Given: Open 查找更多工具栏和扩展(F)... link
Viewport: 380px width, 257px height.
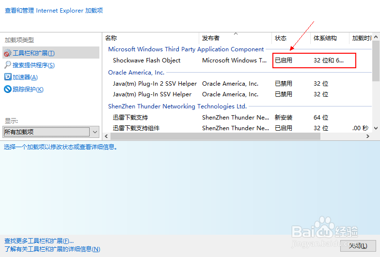Looking at the screenshot, I should click(39, 241).
